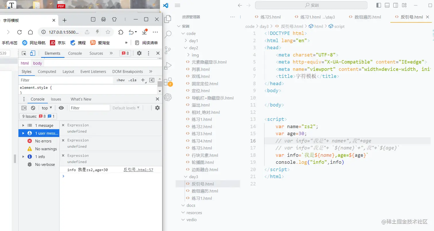This screenshot has height=231, width=434.
Task: Open the PDF icon on the desktop
Action: click(x=61, y=4)
